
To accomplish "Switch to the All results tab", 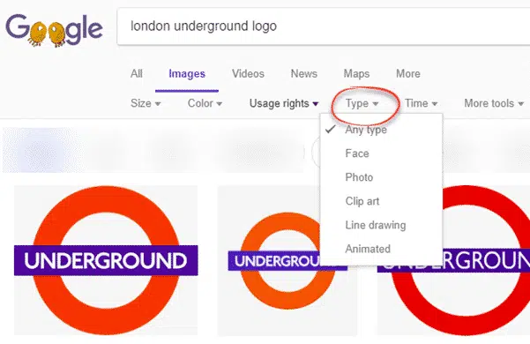I will [x=137, y=74].
